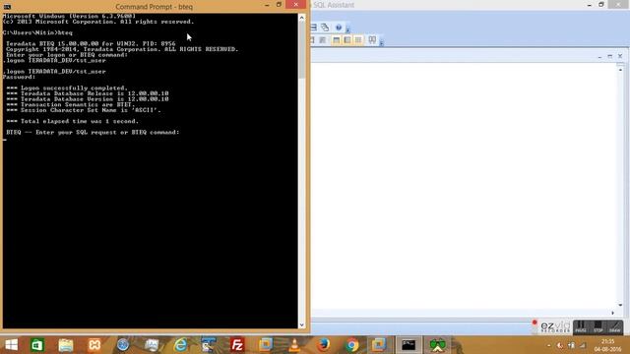Open the Windows Start button
The width and height of the screenshot is (630, 354).
pyautogui.click(x=11, y=345)
